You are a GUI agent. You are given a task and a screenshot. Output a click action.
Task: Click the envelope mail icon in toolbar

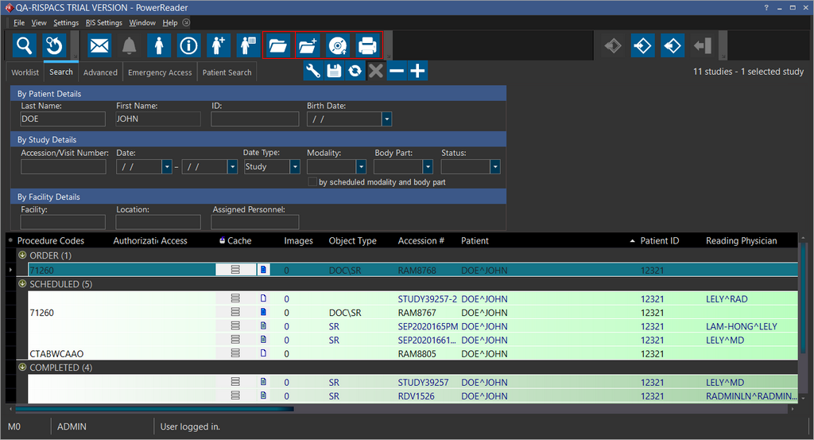pos(99,45)
